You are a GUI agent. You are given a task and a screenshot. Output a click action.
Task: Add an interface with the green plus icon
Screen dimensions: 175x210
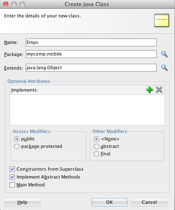click(x=149, y=90)
